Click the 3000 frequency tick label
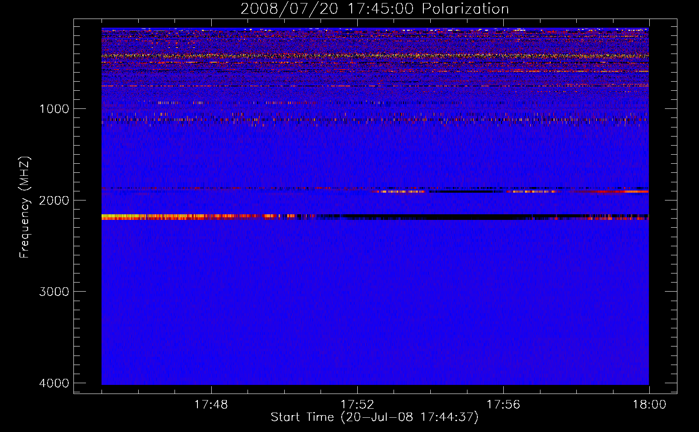Screen dimensions: 699x432 pyautogui.click(x=54, y=292)
